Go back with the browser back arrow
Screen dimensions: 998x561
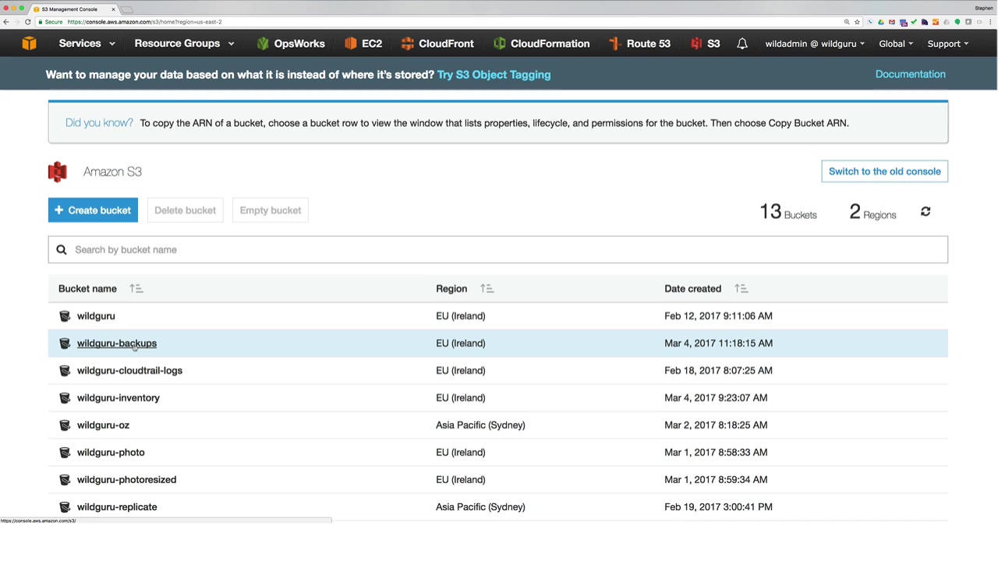coord(6,22)
